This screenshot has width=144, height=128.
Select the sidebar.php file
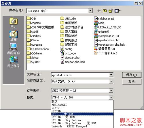point(70,58)
